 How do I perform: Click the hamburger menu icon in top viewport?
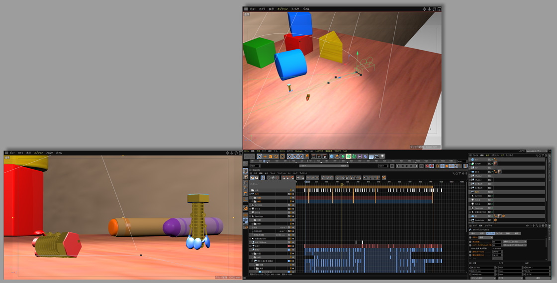pyautogui.click(x=246, y=9)
